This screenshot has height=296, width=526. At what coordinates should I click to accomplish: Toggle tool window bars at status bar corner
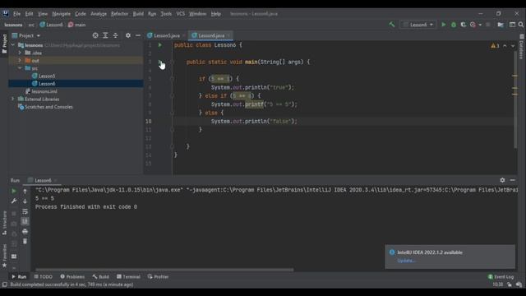click(4, 284)
